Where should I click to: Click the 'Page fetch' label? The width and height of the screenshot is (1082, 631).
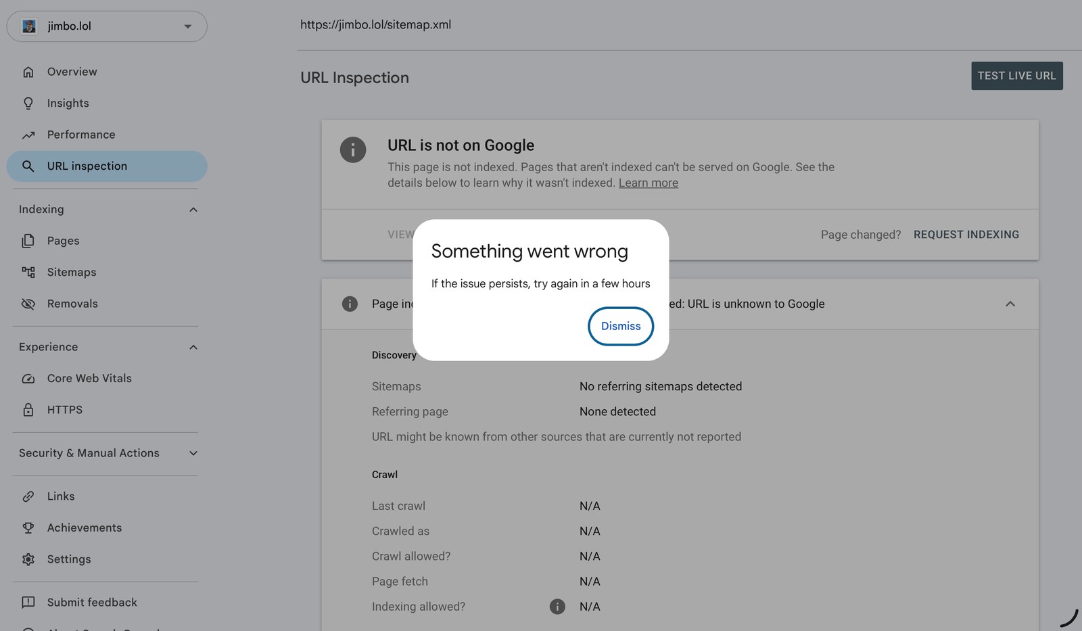(400, 582)
